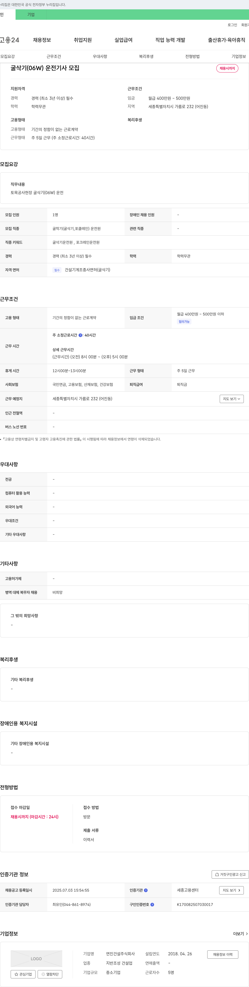Select establishment date 2018. 04. 26

[x=180, y=954]
